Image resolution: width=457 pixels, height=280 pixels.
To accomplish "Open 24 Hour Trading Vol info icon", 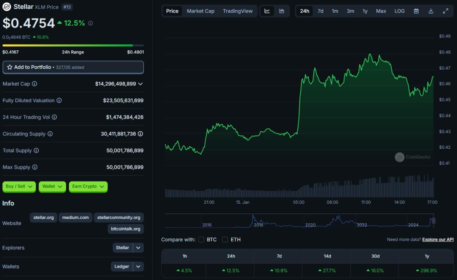I will click(x=54, y=117).
